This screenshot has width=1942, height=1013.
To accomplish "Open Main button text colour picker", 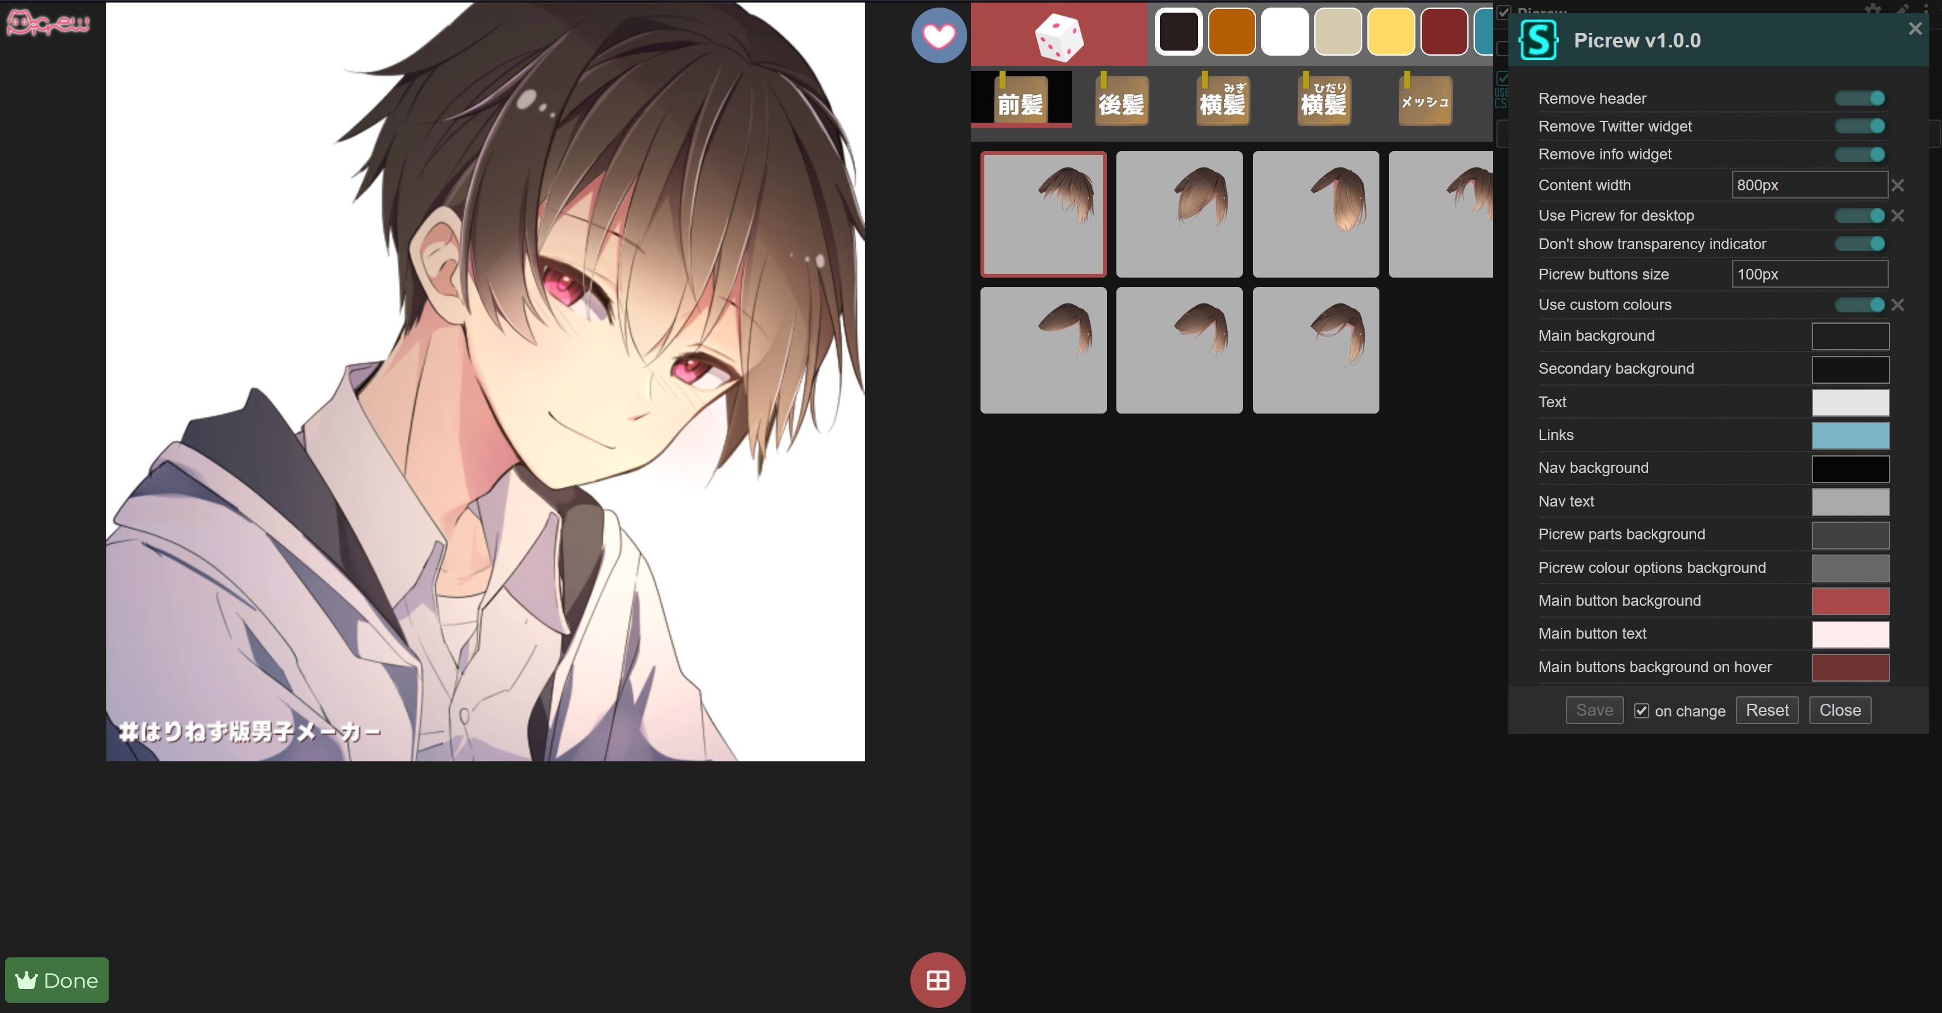I will (x=1851, y=635).
